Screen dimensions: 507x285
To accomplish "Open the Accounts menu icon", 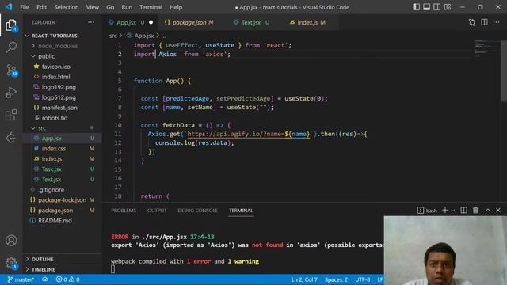I will (x=11, y=241).
